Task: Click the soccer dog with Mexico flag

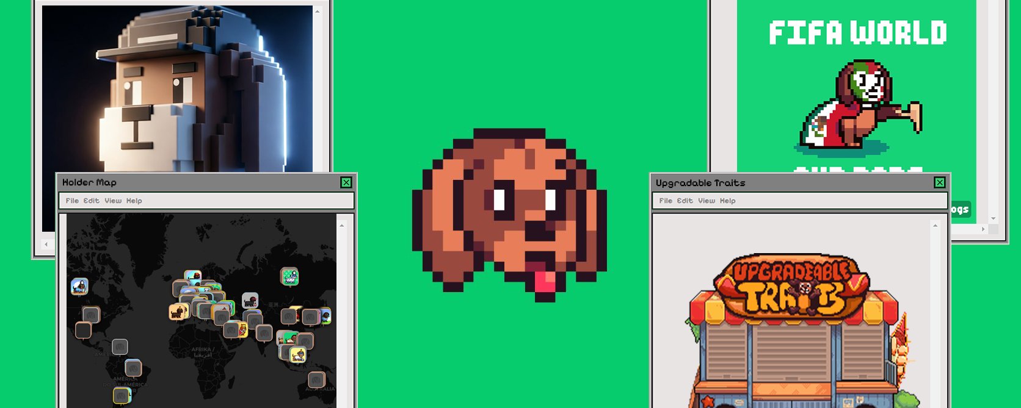Action: pos(861,105)
